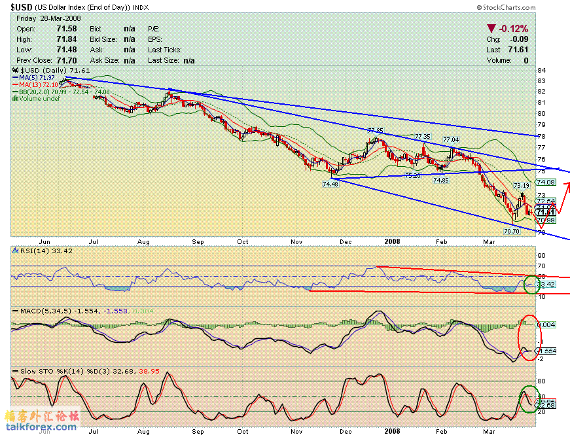The image size is (570, 437).
Task: Click the 77.35 peak price label
Action: click(422, 137)
